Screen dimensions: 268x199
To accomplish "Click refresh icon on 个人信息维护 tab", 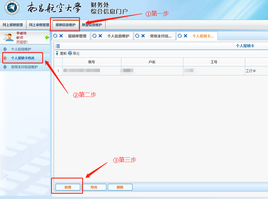I will (x=94, y=36).
